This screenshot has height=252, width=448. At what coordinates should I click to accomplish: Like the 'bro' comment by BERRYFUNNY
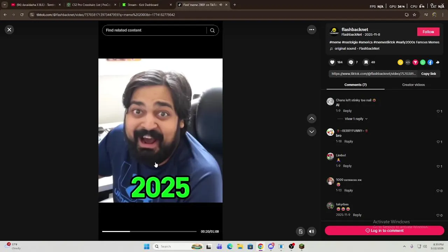tap(438, 142)
